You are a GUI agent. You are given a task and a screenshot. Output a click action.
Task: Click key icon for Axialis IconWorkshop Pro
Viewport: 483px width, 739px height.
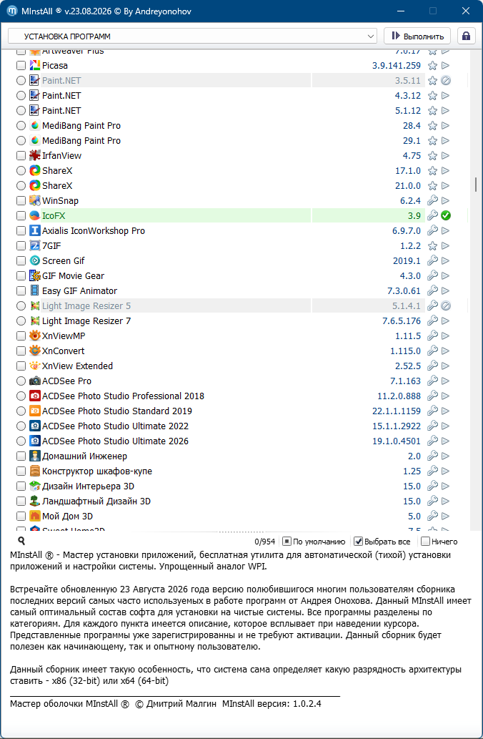click(x=432, y=231)
